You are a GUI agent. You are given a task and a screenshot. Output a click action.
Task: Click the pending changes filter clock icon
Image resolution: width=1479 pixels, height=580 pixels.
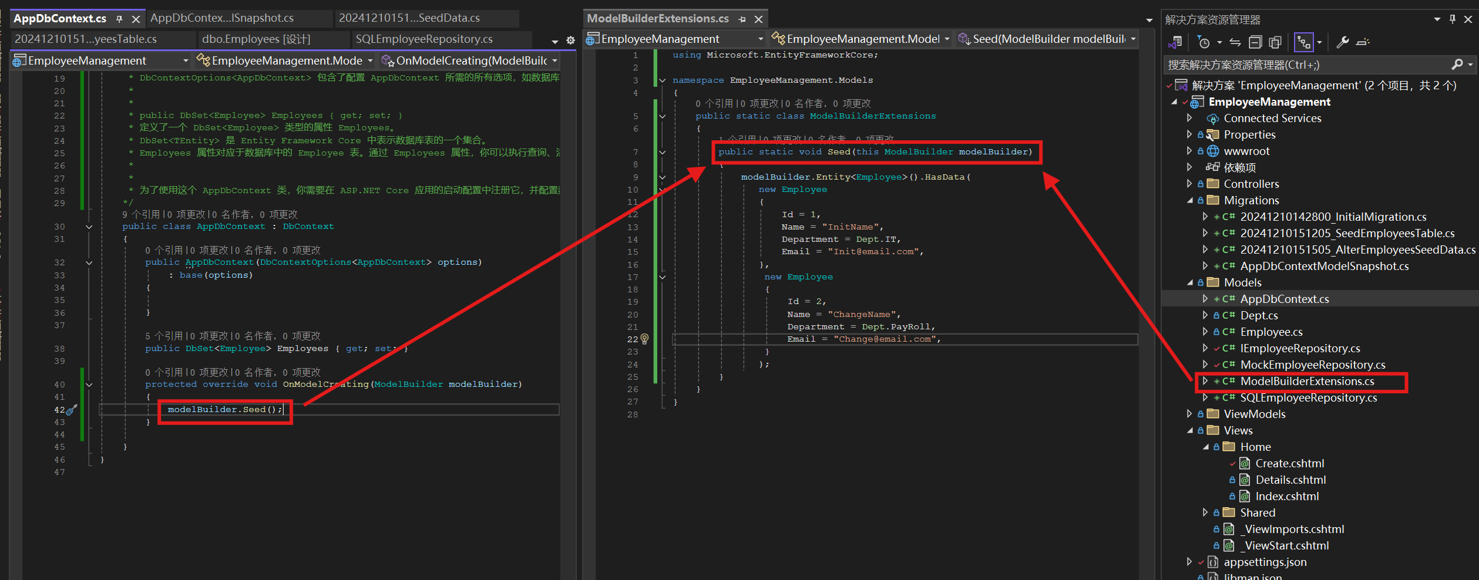1204,42
